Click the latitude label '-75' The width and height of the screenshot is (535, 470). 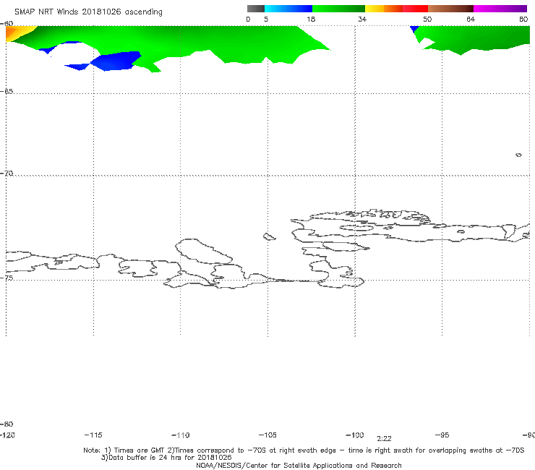(x=7, y=278)
